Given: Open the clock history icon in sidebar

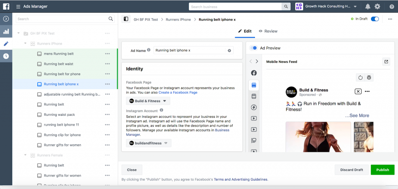Looking at the screenshot, I should 6,56.
